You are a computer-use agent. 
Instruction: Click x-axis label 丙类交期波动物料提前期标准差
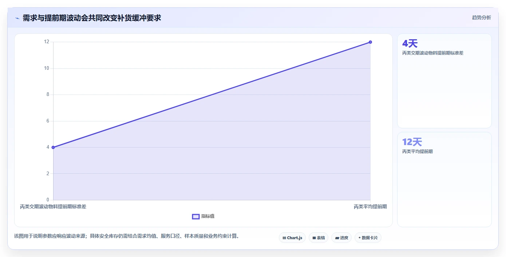(53, 206)
